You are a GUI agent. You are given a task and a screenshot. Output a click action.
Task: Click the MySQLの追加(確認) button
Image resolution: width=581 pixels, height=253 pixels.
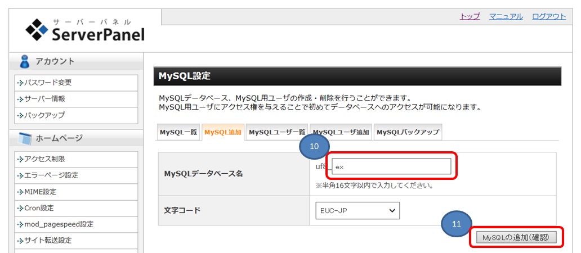(x=517, y=238)
